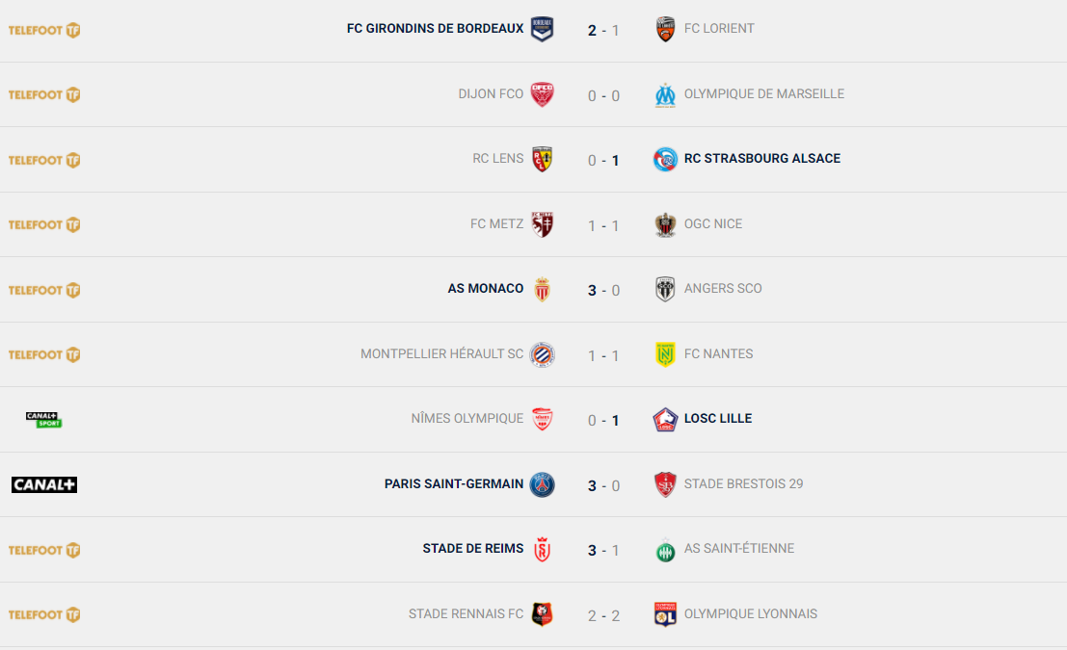This screenshot has height=650, width=1067.
Task: Open the OGC Nice team link
Action: click(713, 223)
